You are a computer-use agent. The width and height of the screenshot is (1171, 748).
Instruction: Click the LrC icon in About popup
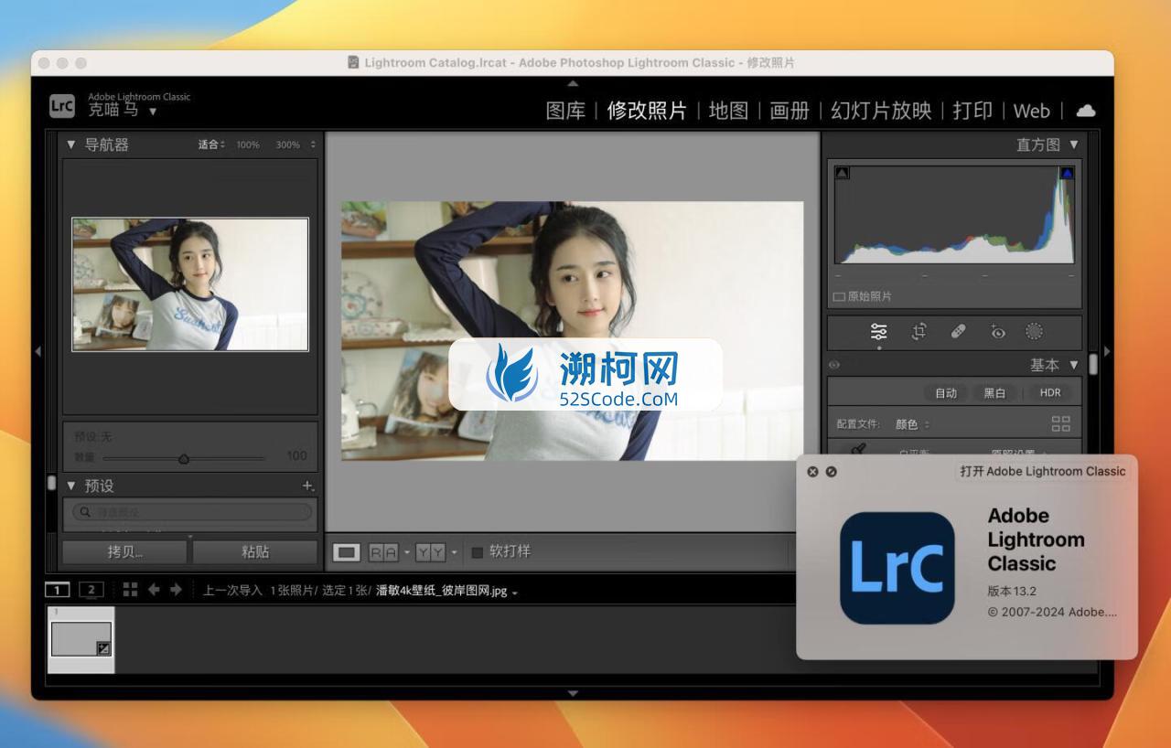[x=897, y=568]
